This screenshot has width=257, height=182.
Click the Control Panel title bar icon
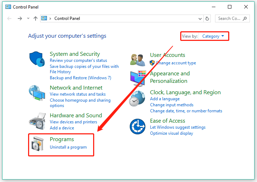pos(8,7)
